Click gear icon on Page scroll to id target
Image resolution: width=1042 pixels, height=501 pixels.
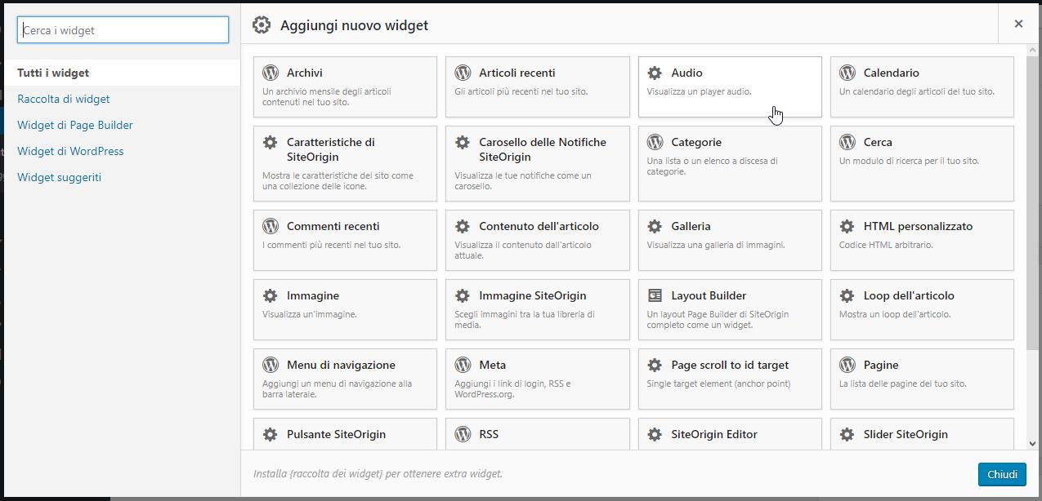tap(655, 365)
